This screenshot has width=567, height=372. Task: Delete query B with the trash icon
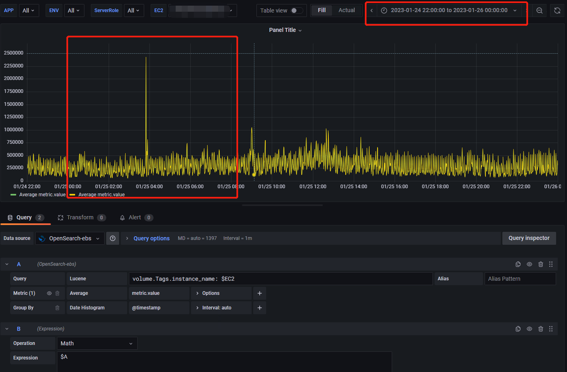pyautogui.click(x=541, y=329)
